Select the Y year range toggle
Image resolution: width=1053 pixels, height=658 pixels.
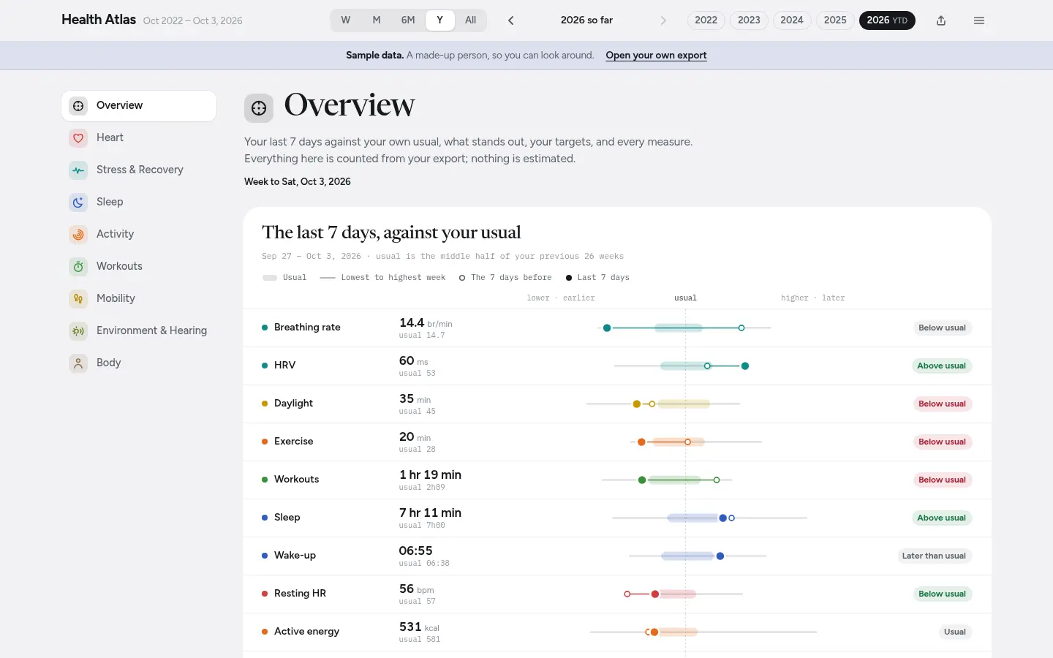tap(439, 20)
